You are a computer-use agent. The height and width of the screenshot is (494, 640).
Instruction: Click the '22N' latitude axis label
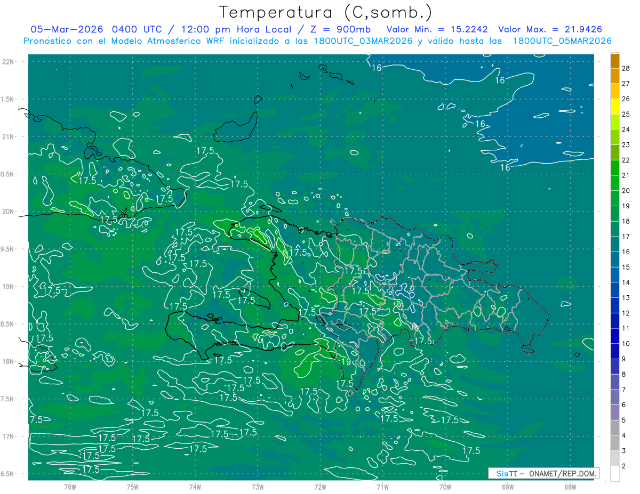click(x=9, y=61)
